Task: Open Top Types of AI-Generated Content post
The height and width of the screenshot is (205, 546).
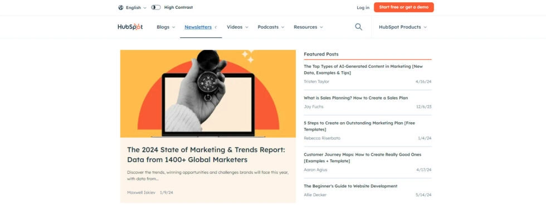Action: point(363,69)
